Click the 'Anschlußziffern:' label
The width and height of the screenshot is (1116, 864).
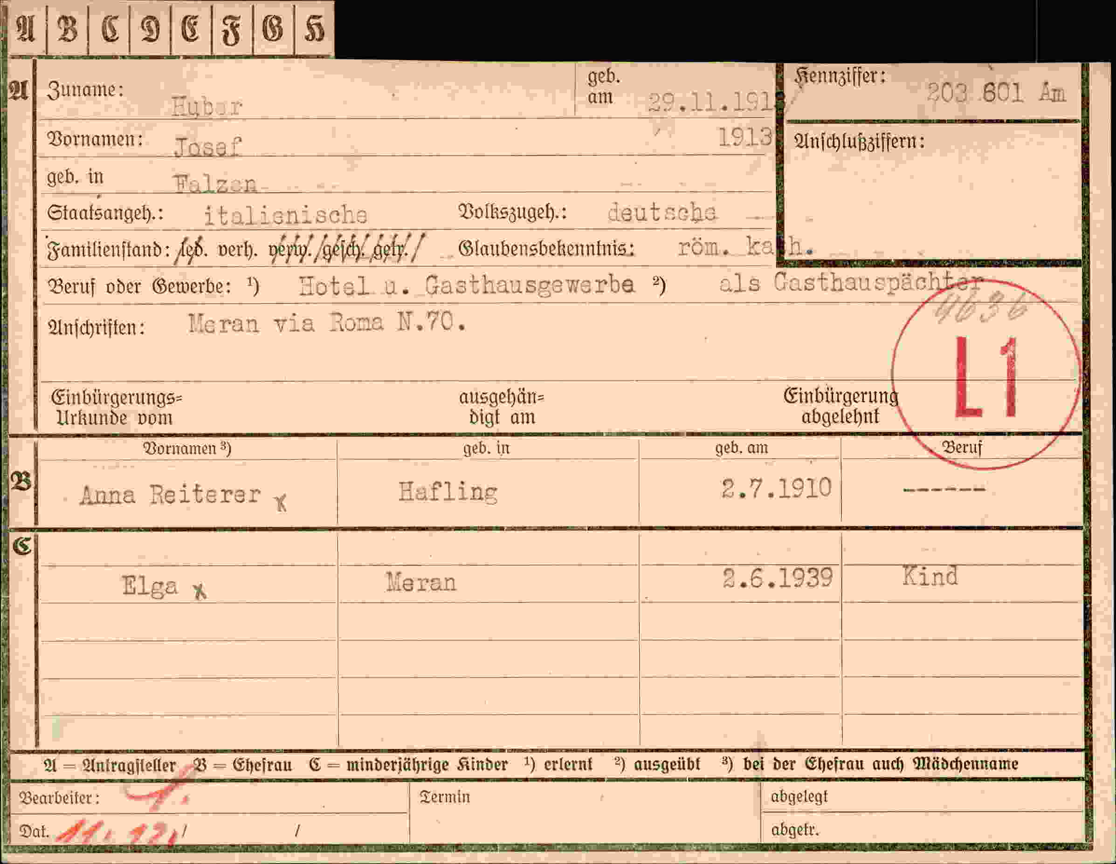pos(859,142)
